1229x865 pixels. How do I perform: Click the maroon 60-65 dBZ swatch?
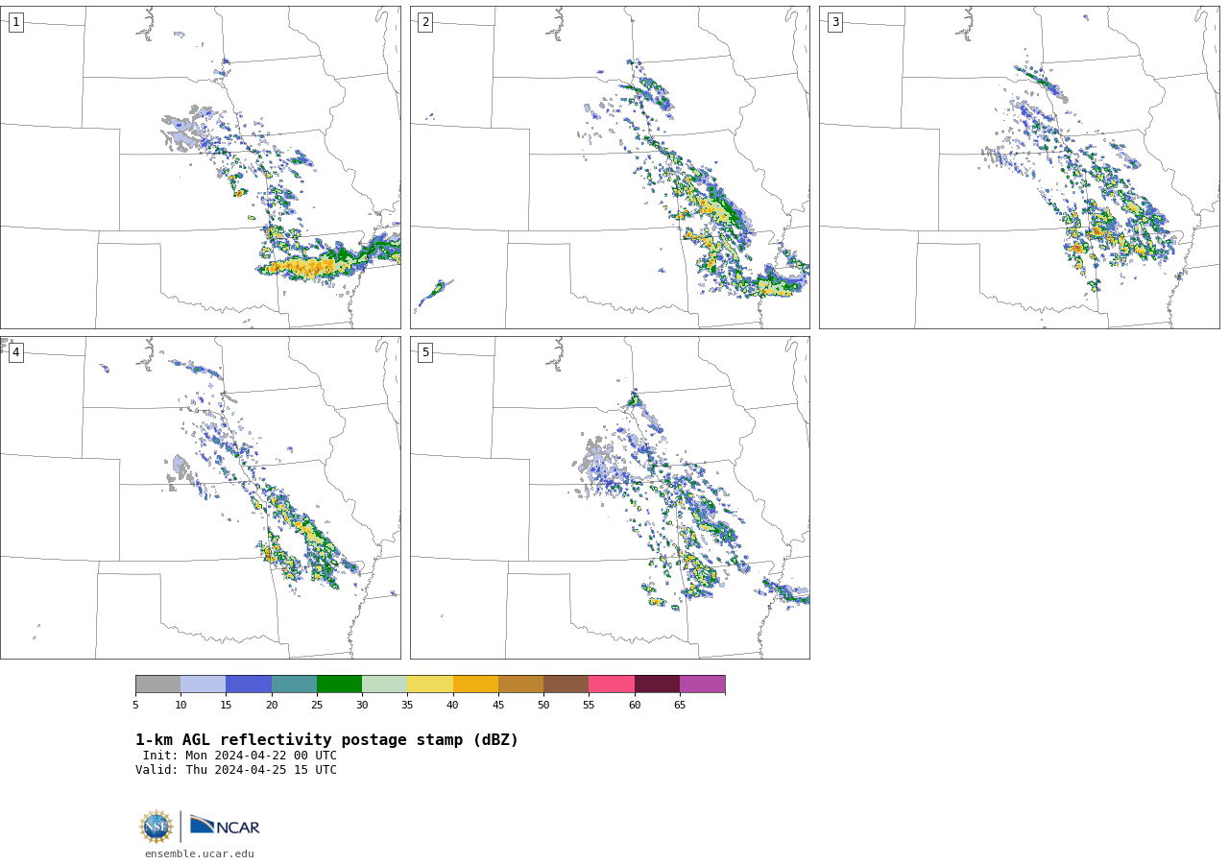[657, 685]
